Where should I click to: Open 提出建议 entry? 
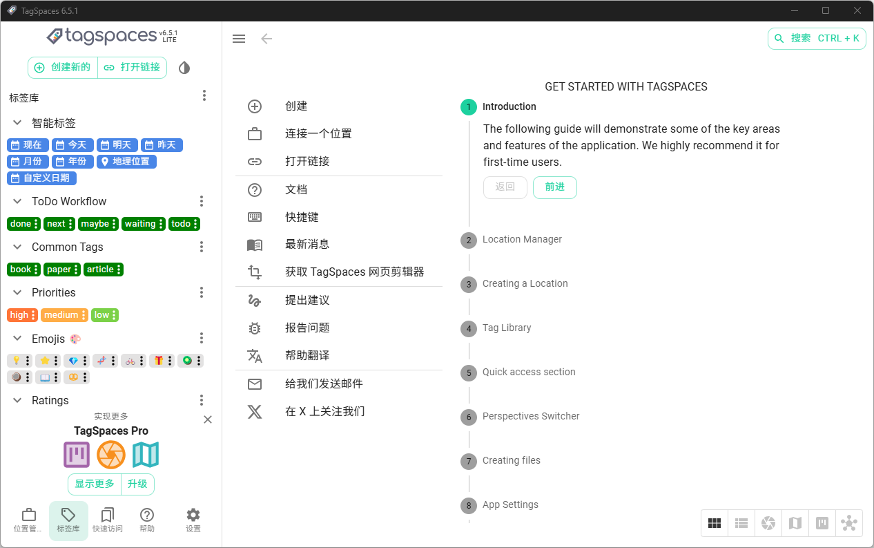(339, 301)
